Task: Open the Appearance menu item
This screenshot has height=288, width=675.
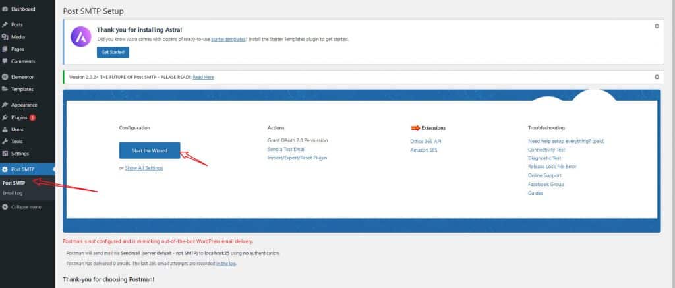Action: (x=24, y=105)
